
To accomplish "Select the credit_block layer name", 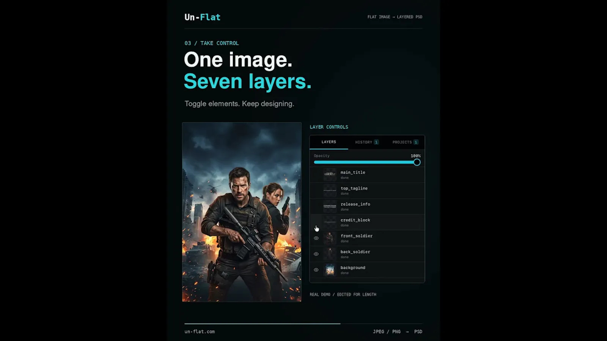I will pos(355,220).
